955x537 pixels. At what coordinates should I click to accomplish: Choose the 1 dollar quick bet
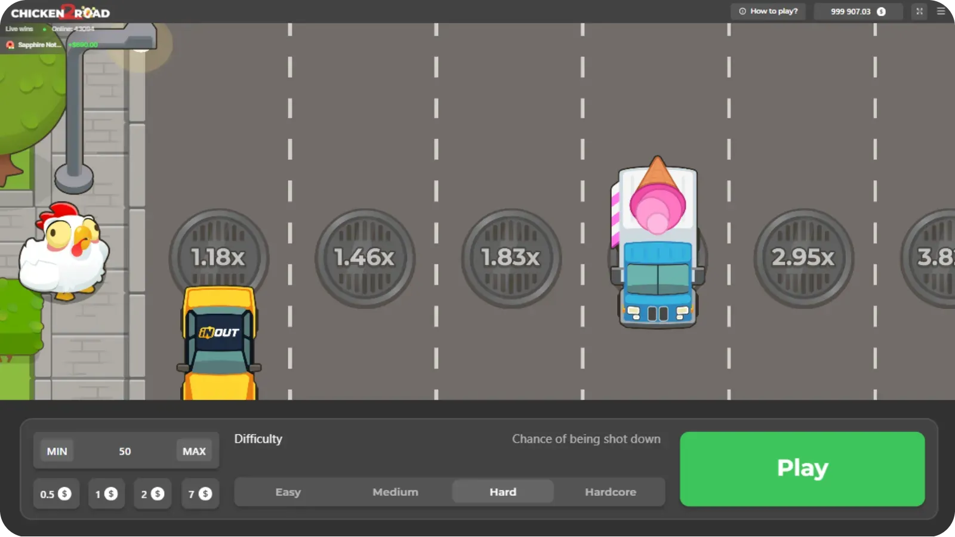(107, 494)
